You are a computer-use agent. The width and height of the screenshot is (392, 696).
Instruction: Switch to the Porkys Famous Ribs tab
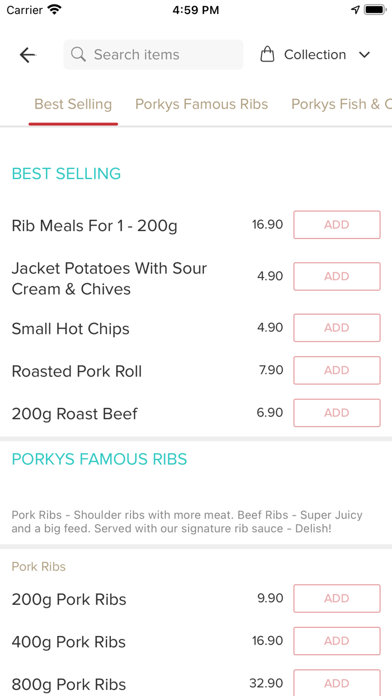pos(201,104)
